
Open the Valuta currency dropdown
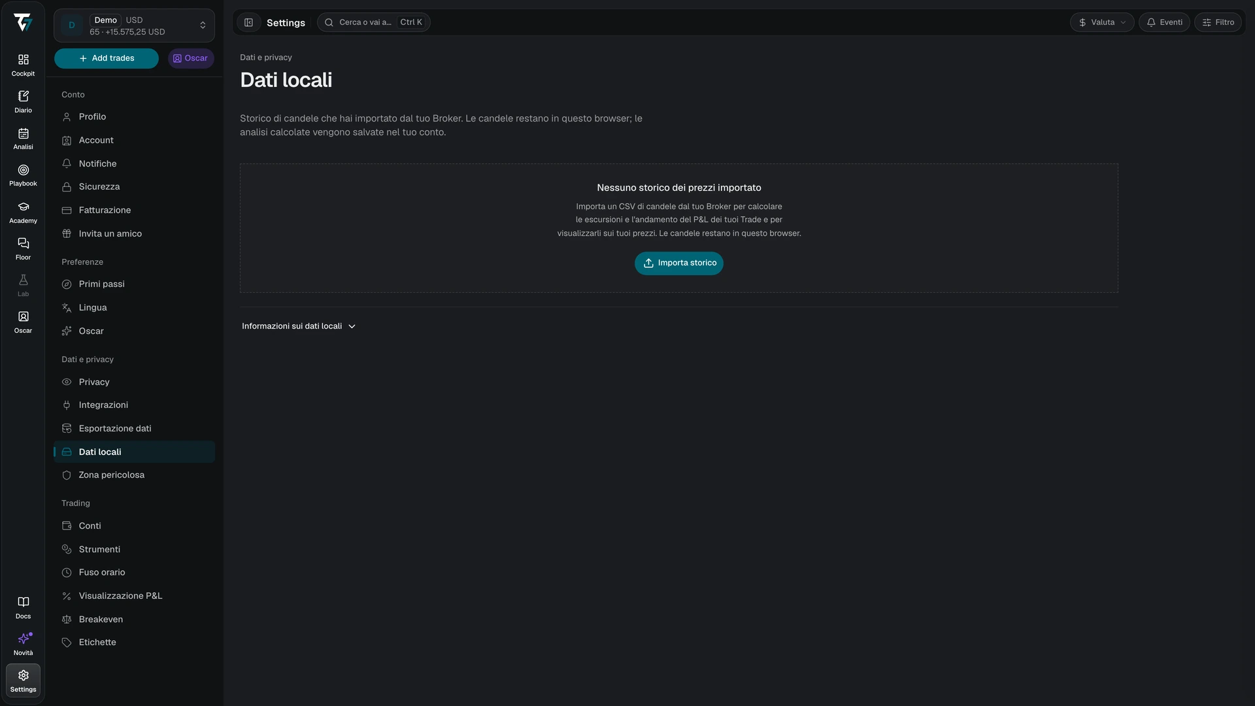coord(1102,22)
